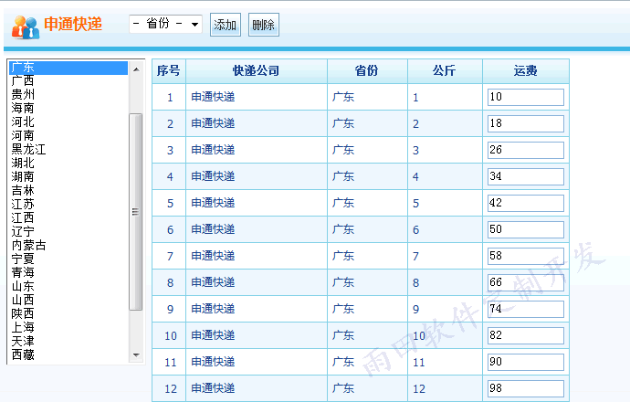Click the 公斤 column header
630x402 pixels.
coord(445,71)
